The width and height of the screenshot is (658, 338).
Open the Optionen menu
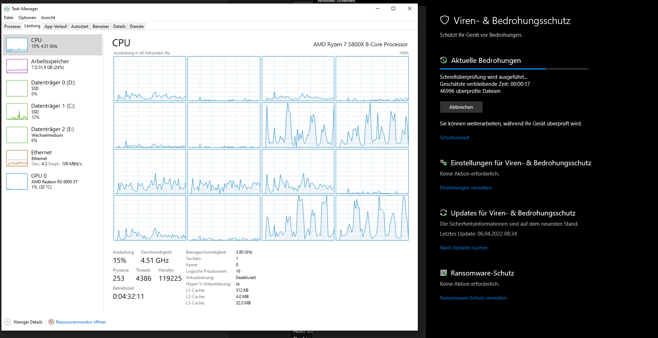coord(27,18)
